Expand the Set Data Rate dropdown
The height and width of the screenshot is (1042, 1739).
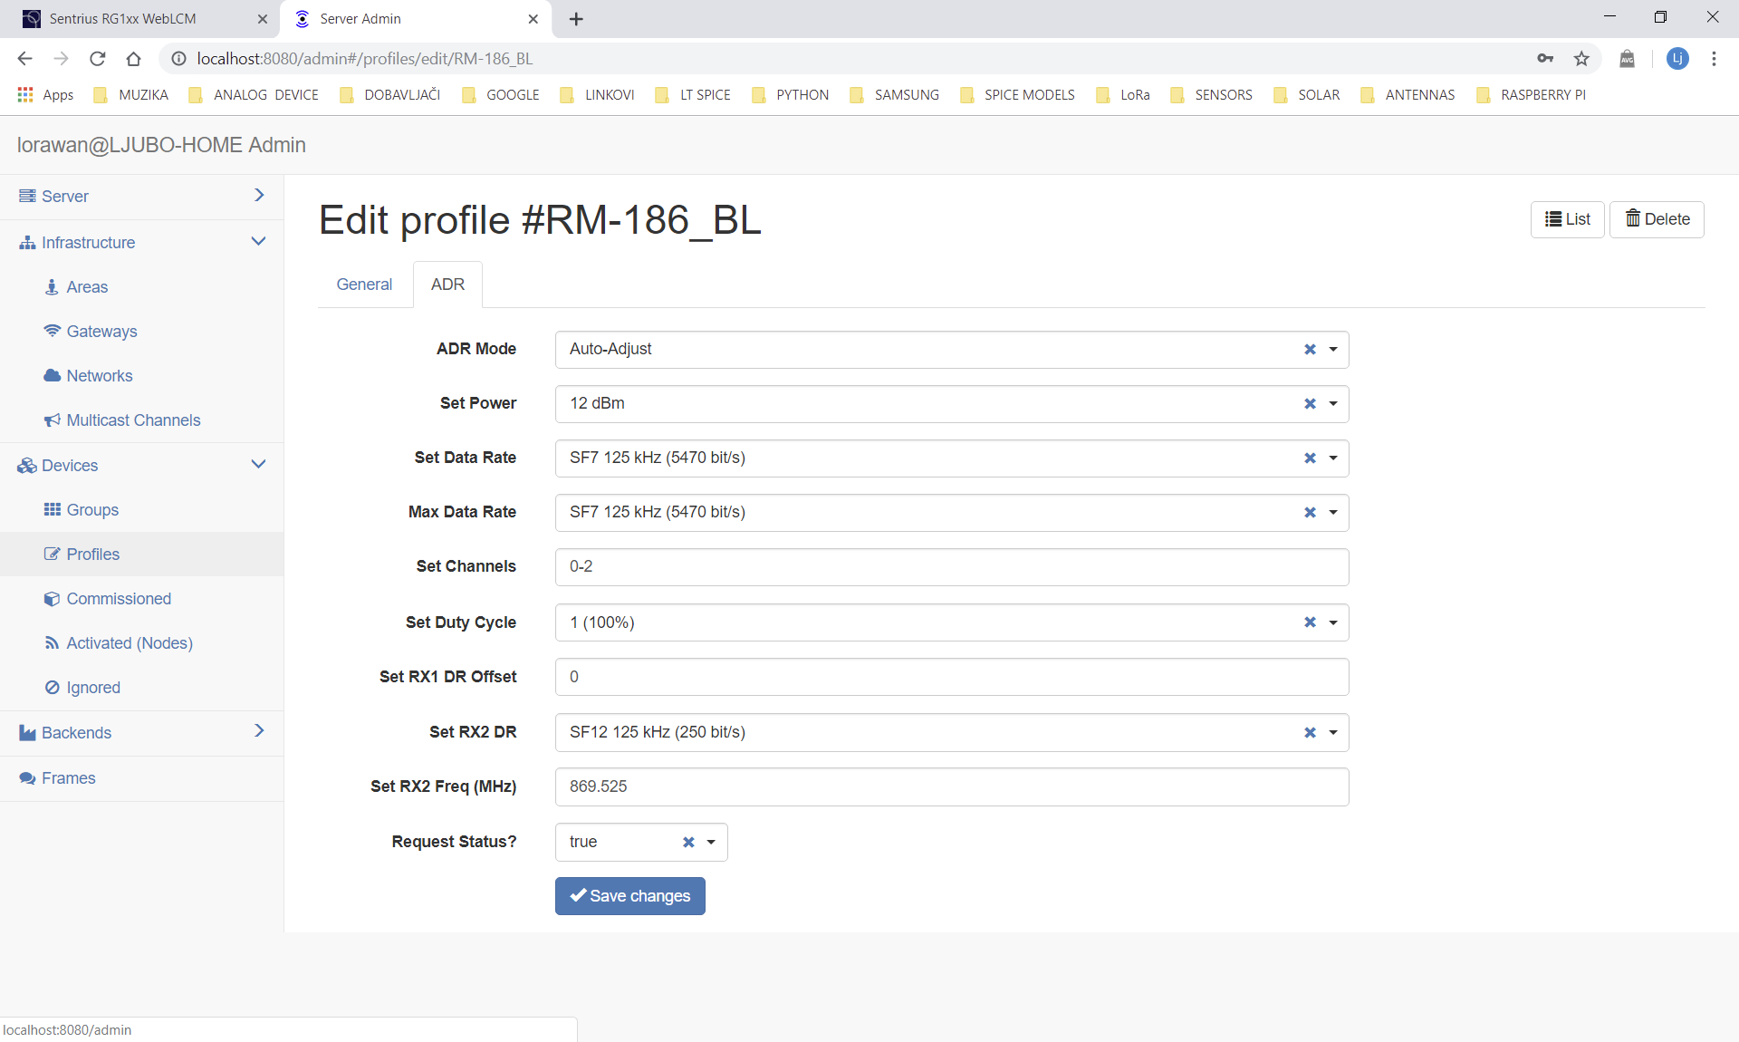[1332, 458]
